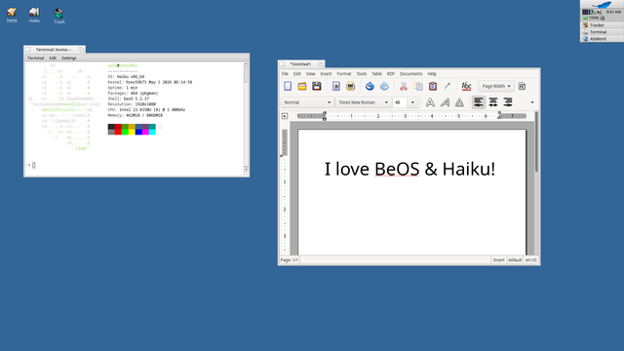Click the AbiWord vertical scrollbar thumb
Screen dimensions: 624x351
[537, 142]
